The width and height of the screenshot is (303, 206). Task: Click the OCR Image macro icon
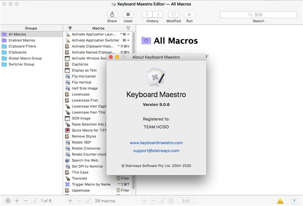point(67,118)
